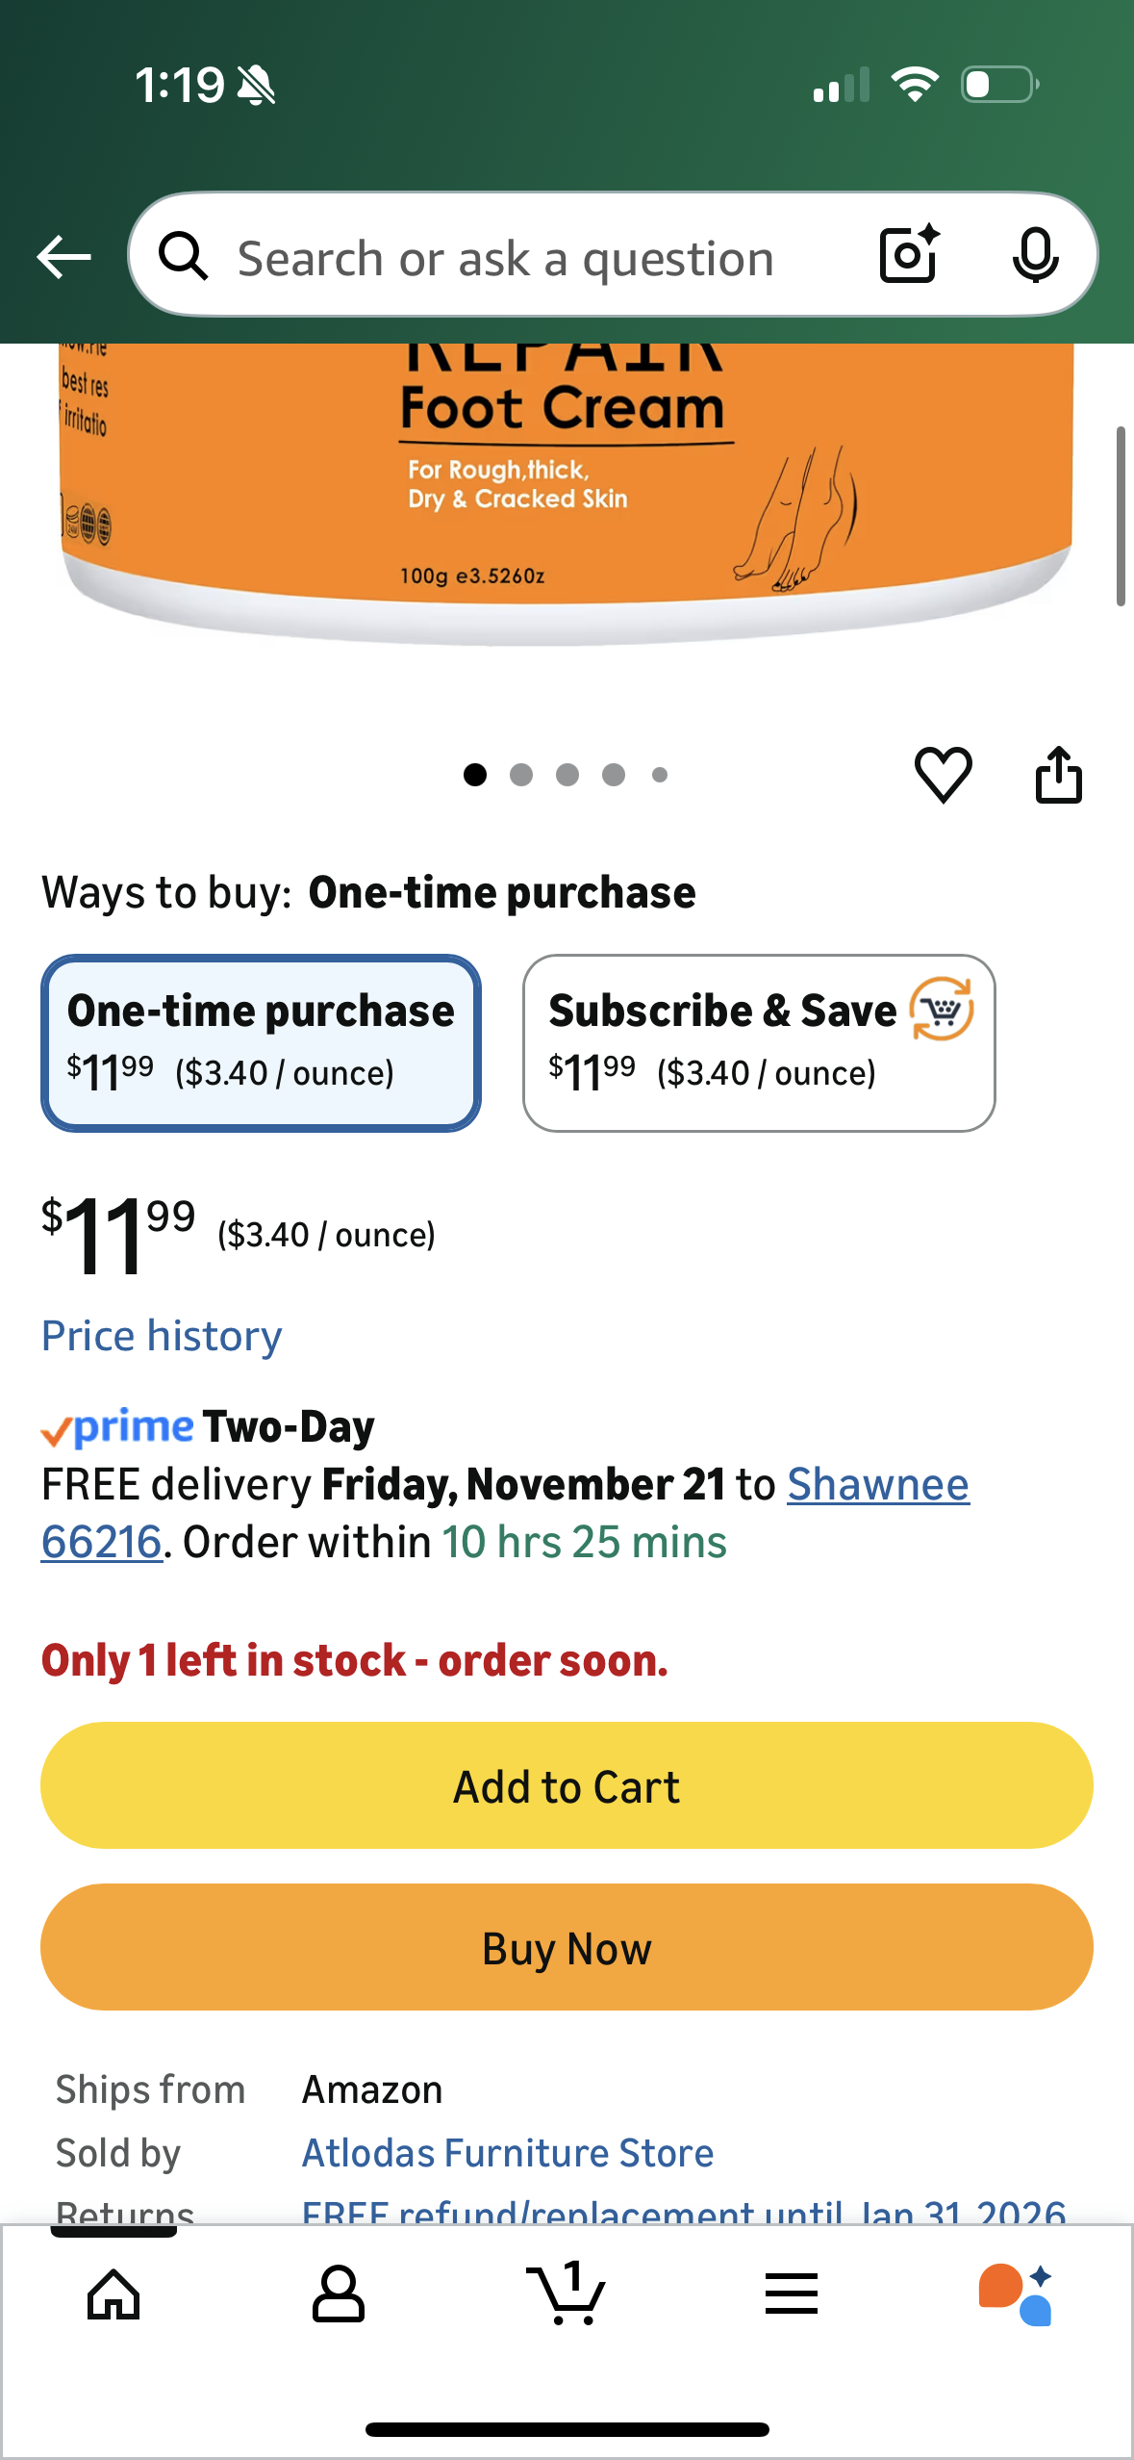Open camera lens search icon
This screenshot has width=1134, height=2460.
pyautogui.click(x=909, y=255)
